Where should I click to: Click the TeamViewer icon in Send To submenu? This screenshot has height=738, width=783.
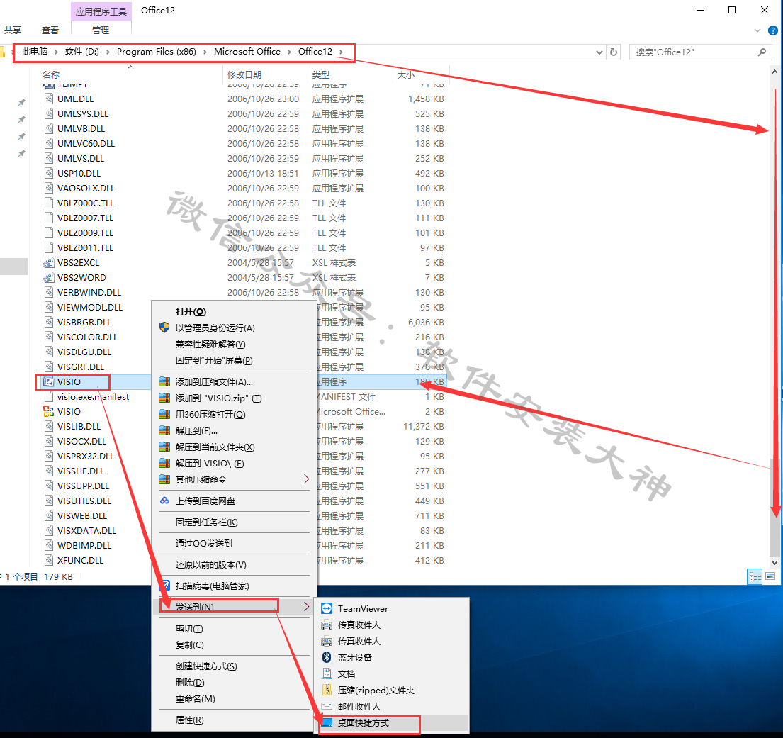(x=327, y=608)
